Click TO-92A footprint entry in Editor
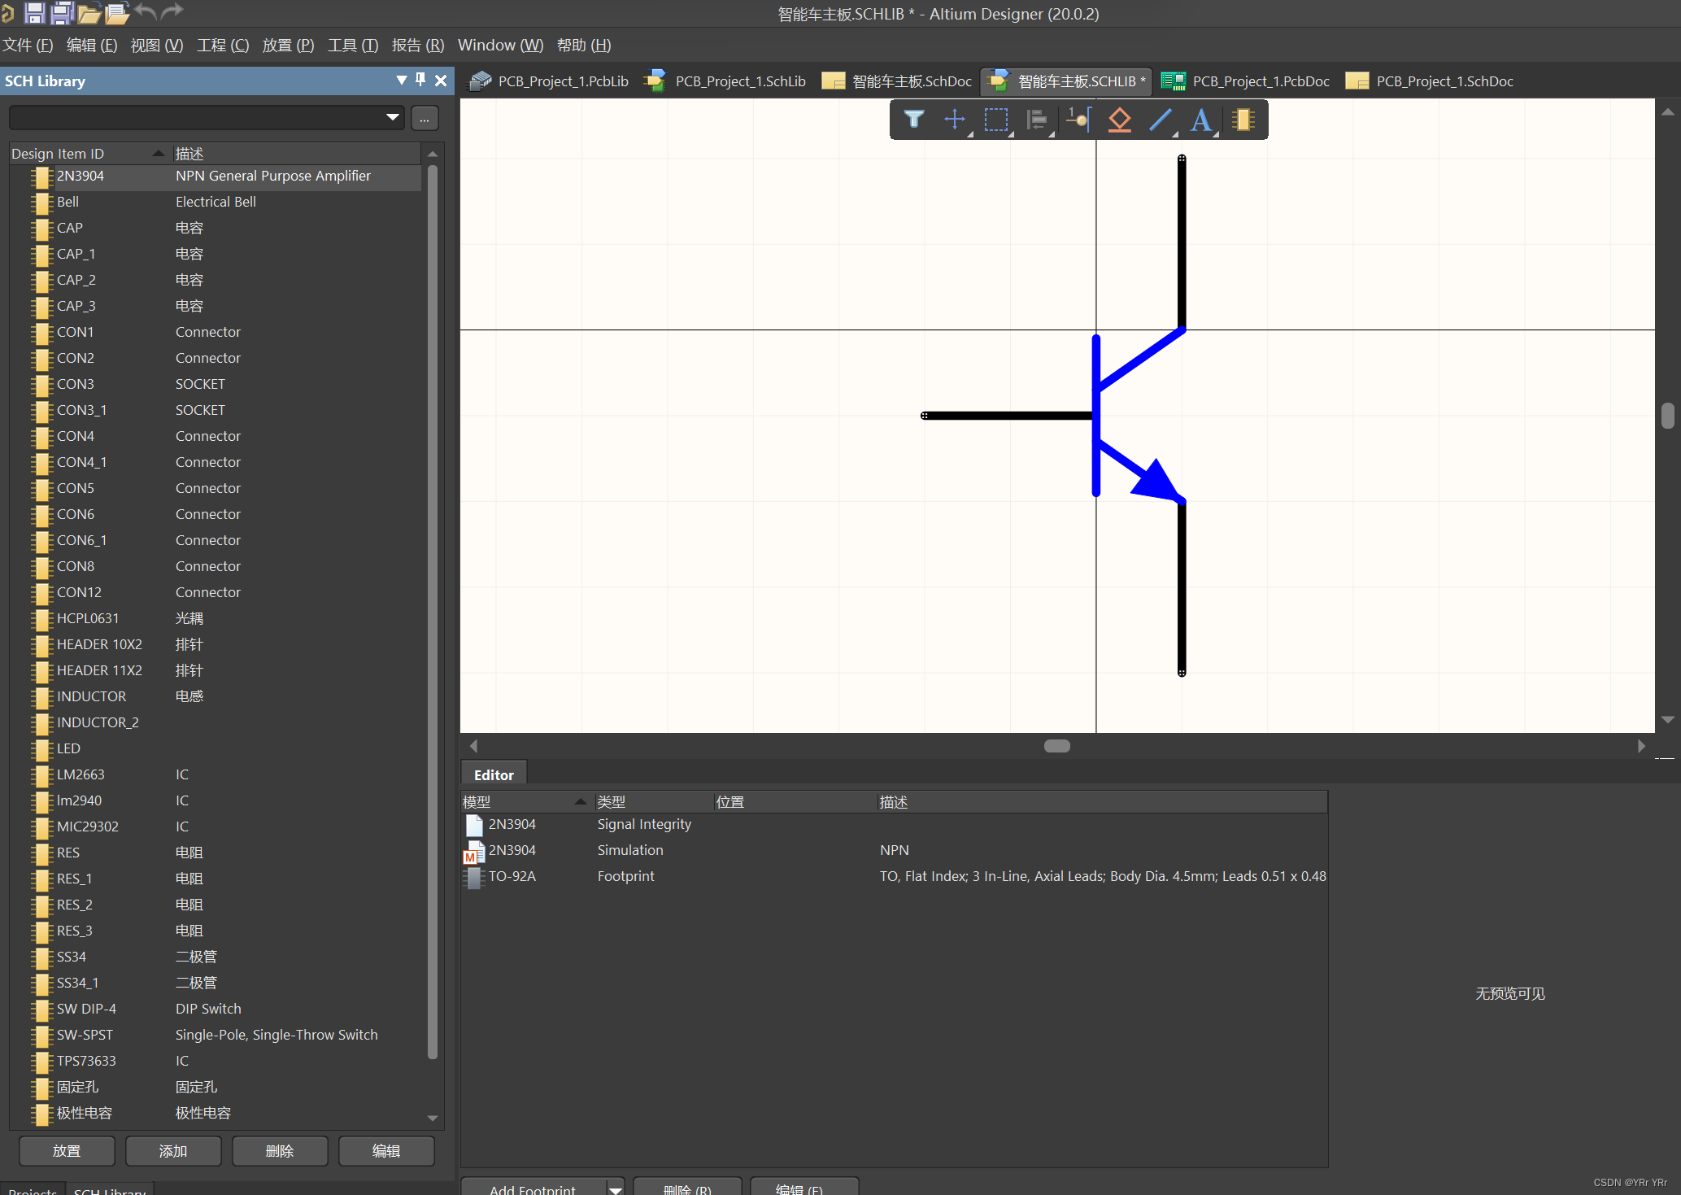The width and height of the screenshot is (1681, 1195). point(512,875)
